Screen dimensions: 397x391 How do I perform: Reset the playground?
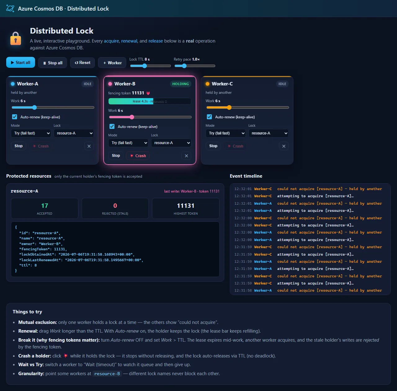tap(83, 63)
